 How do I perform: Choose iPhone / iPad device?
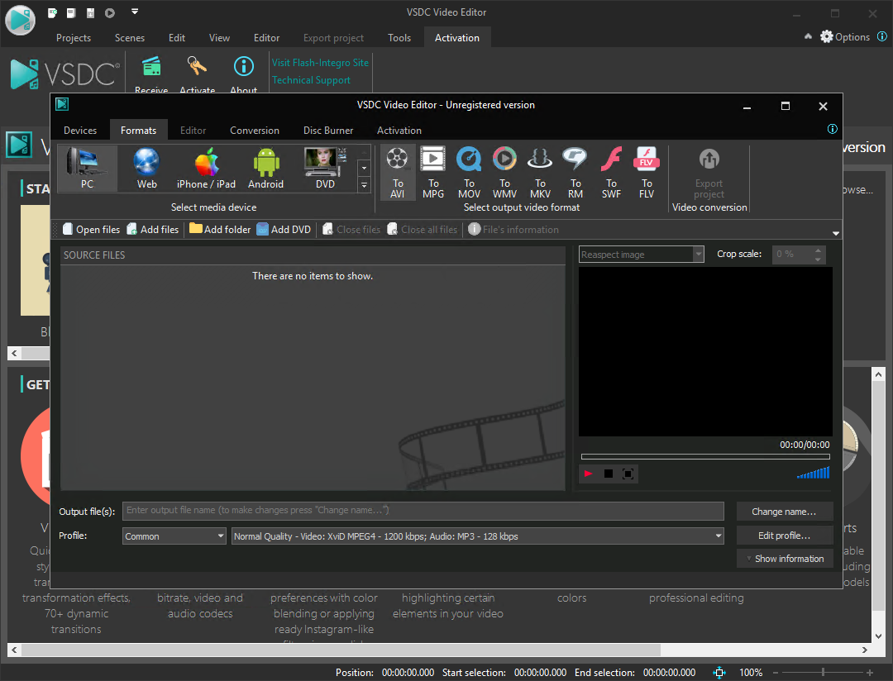click(206, 168)
